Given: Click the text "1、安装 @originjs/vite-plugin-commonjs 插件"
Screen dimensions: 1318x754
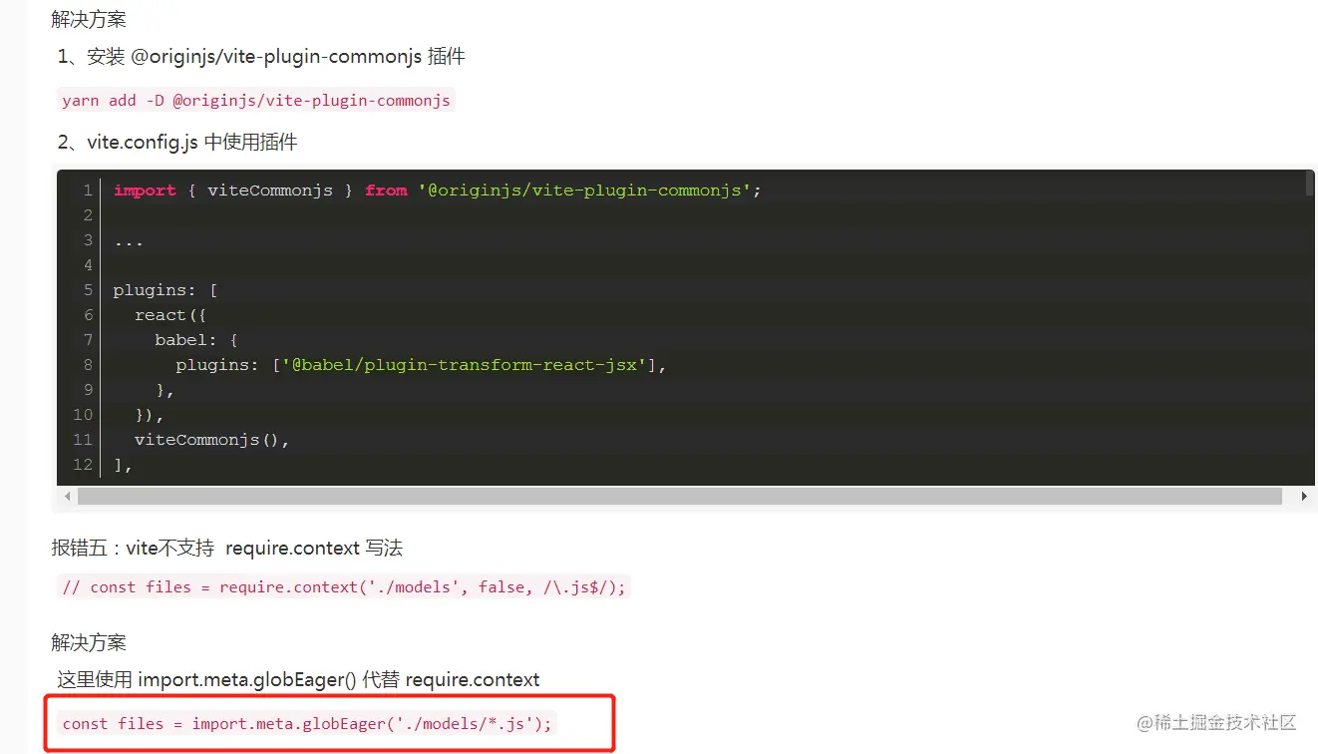Looking at the screenshot, I should [261, 57].
